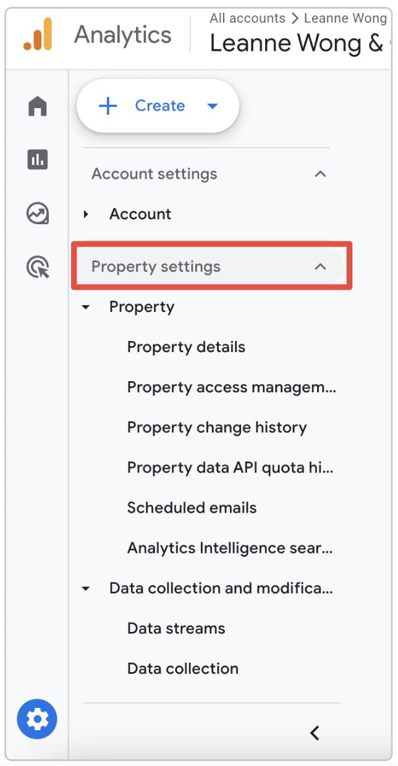Select the Reports bar-chart icon
Image resolution: width=398 pixels, height=766 pixels.
[x=37, y=159]
